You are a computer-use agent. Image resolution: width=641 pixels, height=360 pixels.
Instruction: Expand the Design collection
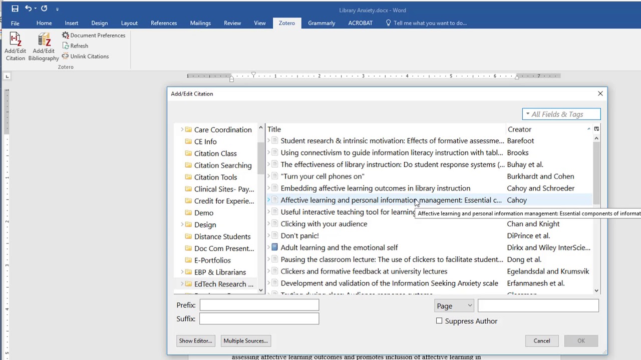point(182,224)
